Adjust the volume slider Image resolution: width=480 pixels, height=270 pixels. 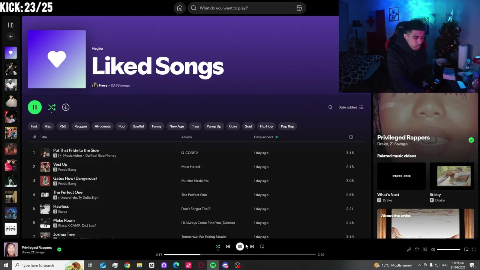[x=448, y=250]
